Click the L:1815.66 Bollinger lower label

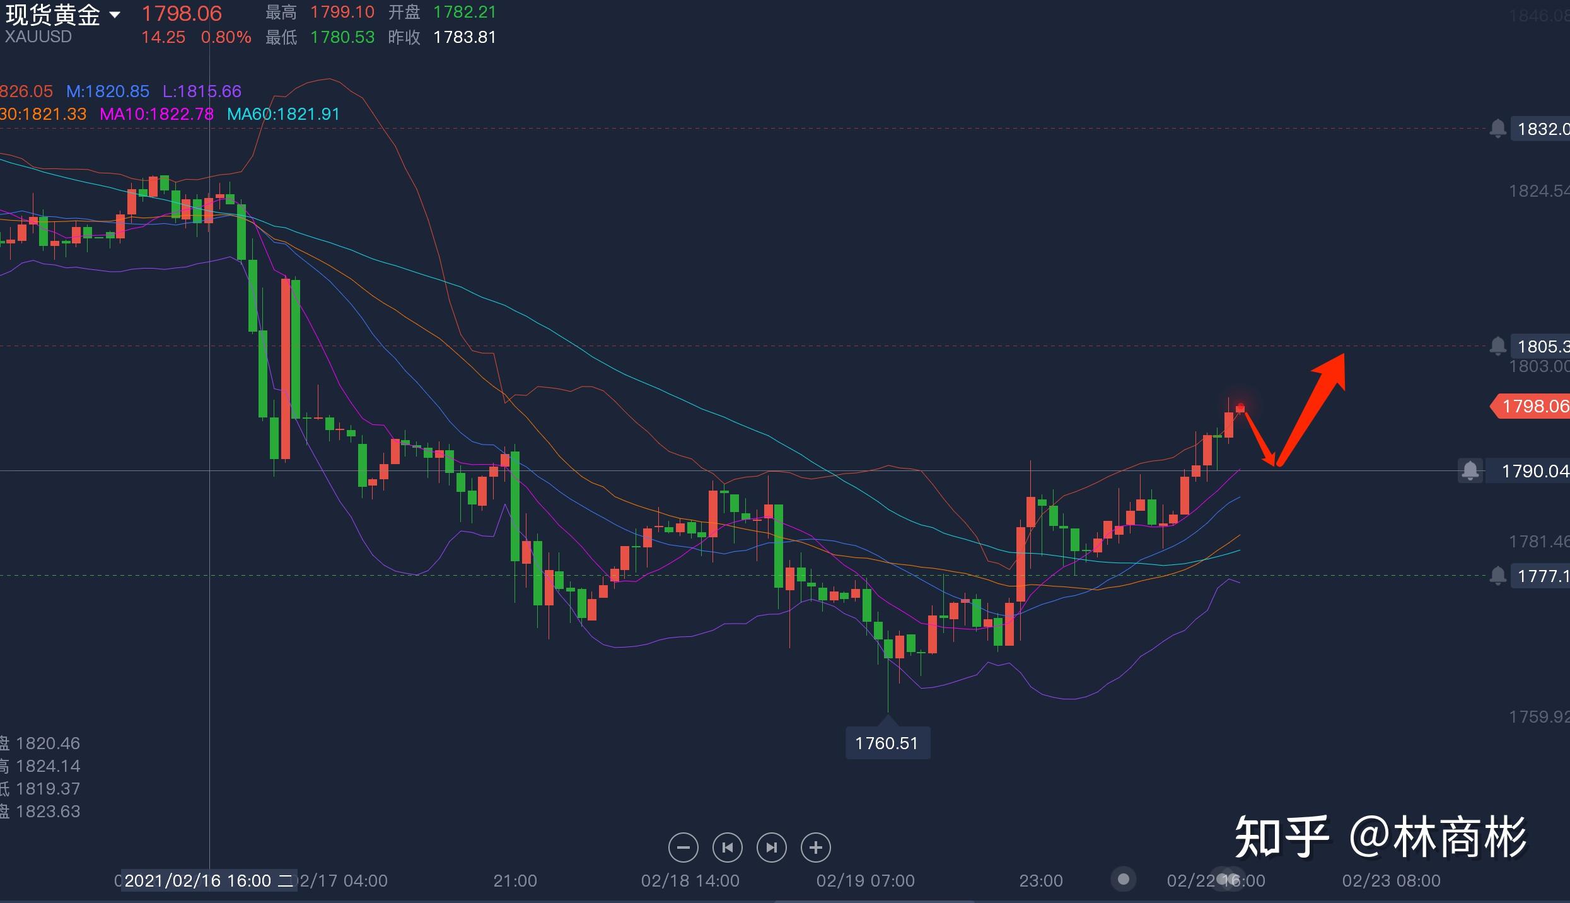click(202, 91)
